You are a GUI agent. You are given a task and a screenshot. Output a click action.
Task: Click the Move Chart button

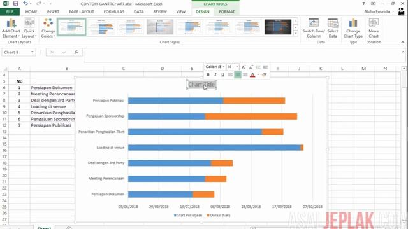point(374,28)
